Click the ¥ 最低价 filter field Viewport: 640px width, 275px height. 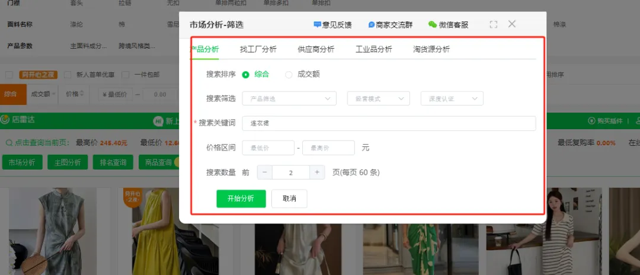coord(116,95)
